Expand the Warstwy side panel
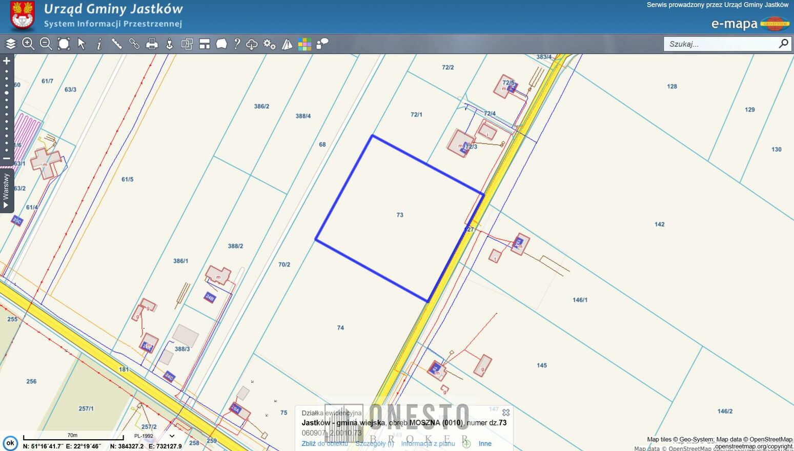The width and height of the screenshot is (794, 451). click(6, 191)
